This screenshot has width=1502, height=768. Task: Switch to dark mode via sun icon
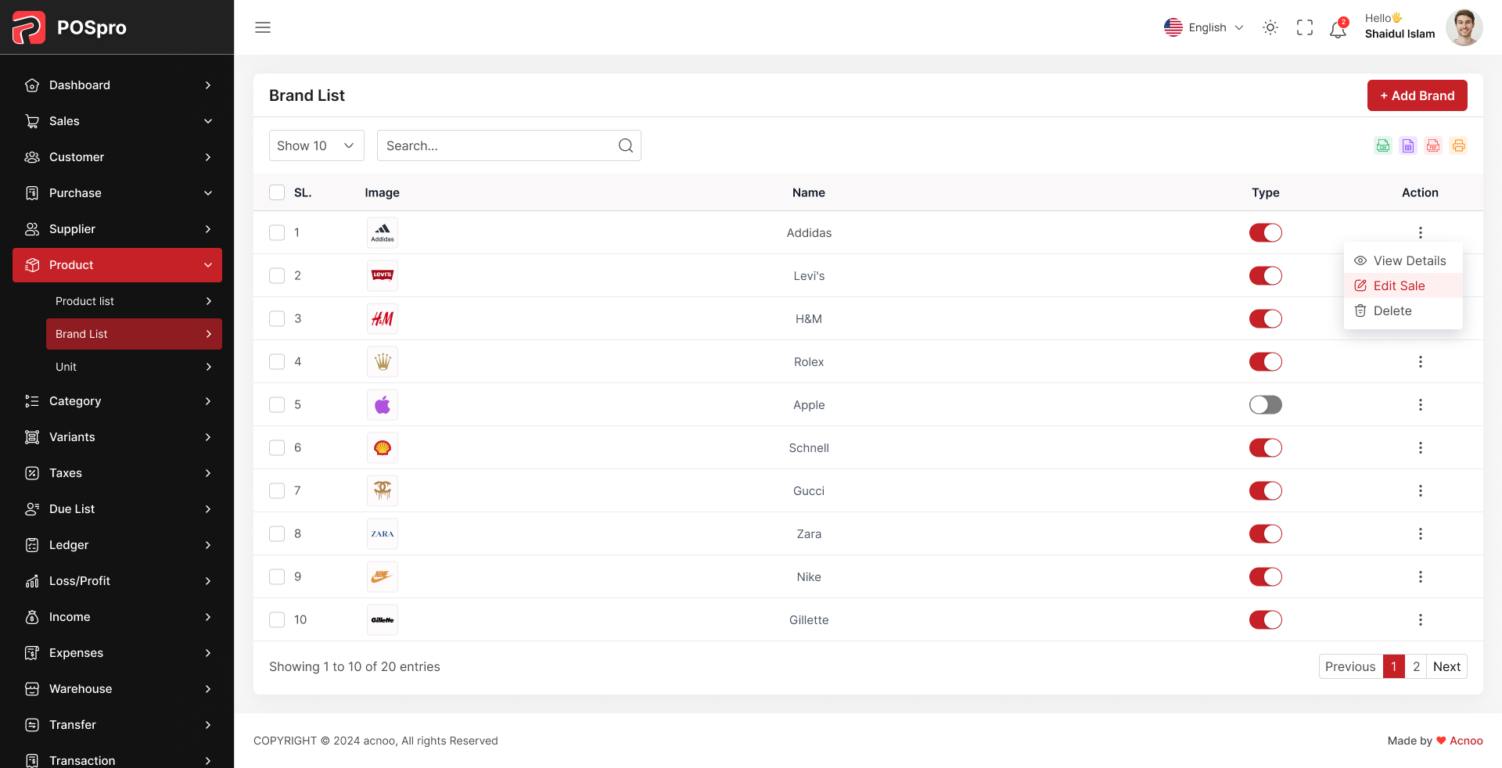coord(1270,27)
